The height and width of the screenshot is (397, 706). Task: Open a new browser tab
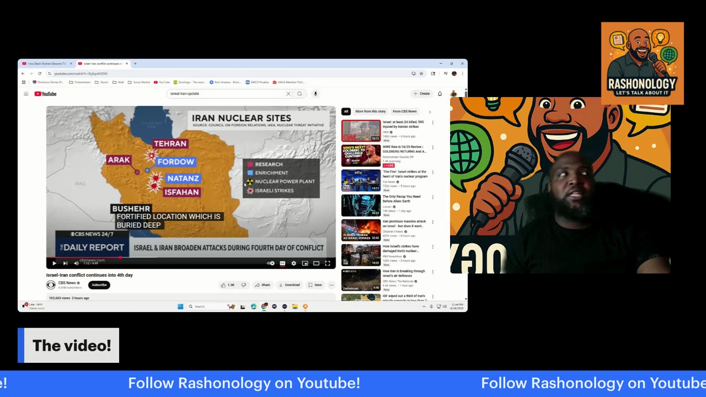(135, 63)
